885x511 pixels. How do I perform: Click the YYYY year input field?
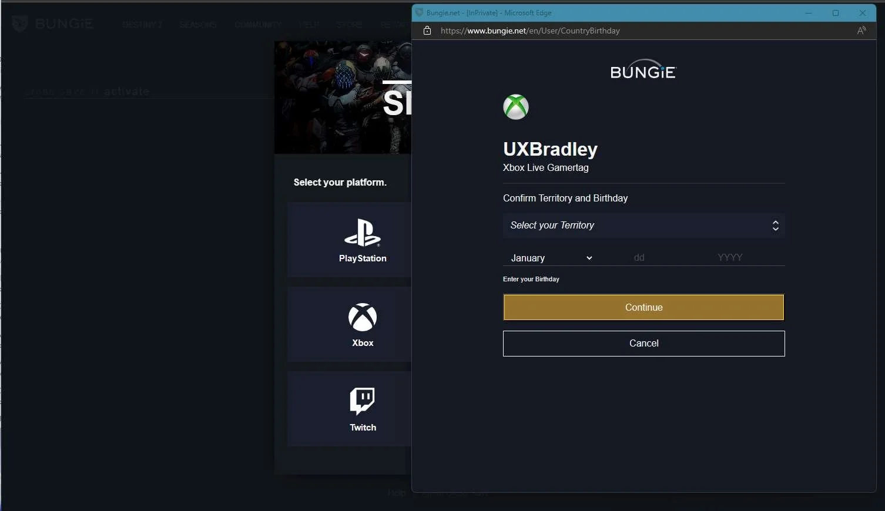[x=730, y=258]
